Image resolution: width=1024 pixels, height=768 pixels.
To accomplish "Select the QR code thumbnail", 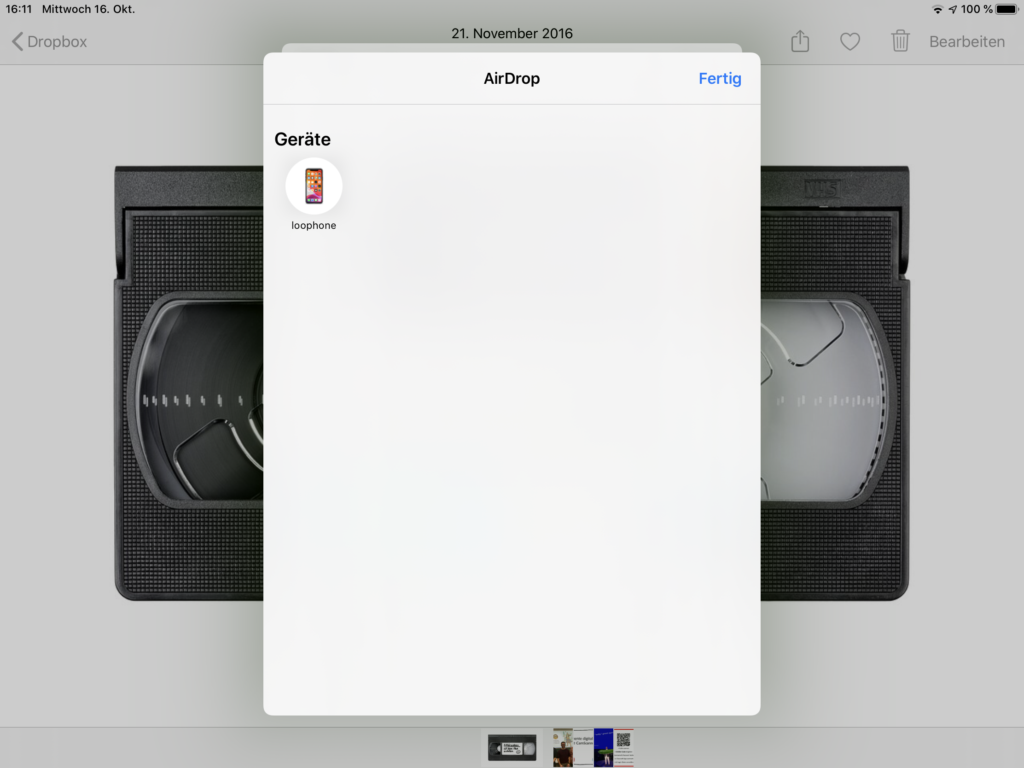I will [623, 748].
